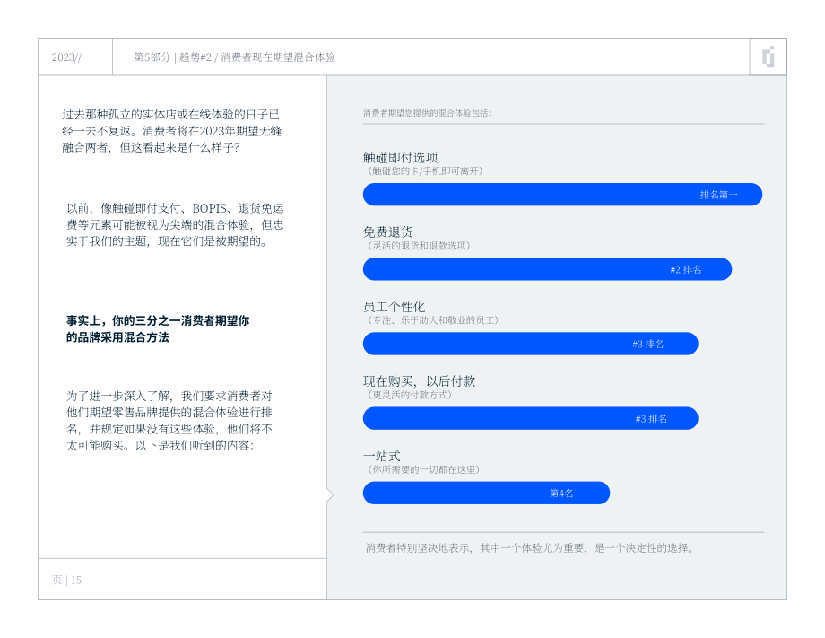Click the bold text '事实上,你的三分之一消费者期望你'
Viewport: 825px width, 638px height.
coord(158,320)
